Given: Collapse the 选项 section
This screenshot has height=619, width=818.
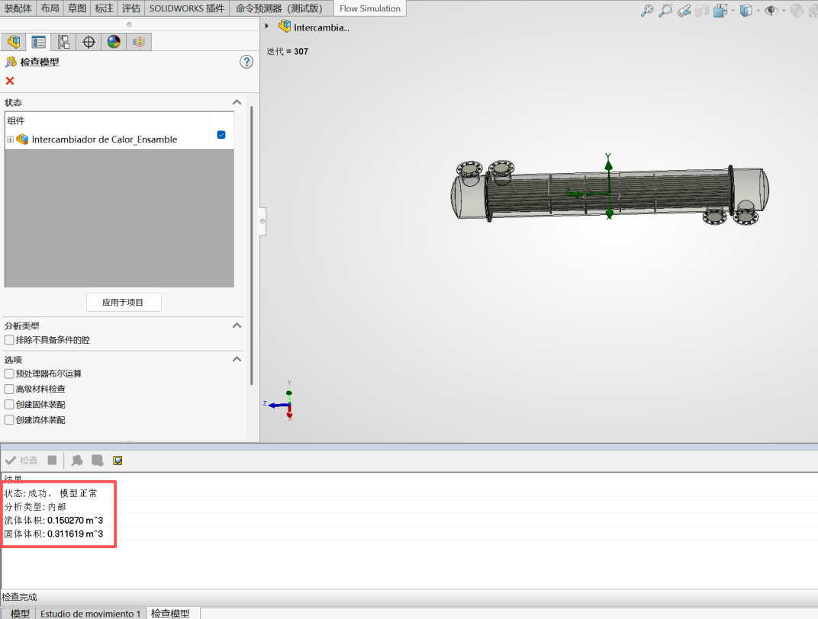Looking at the screenshot, I should pyautogui.click(x=237, y=360).
